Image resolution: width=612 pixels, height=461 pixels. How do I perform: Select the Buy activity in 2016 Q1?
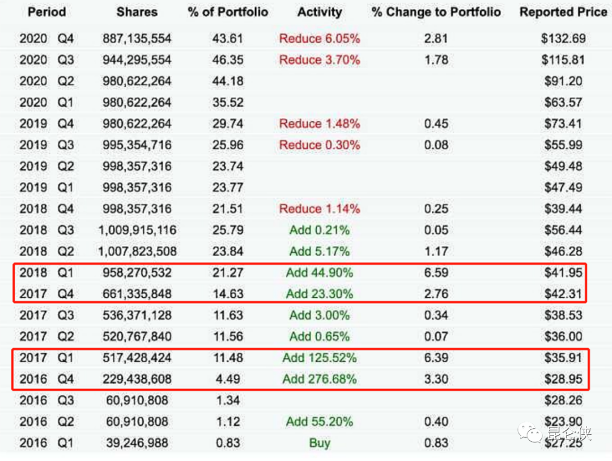pos(320,443)
